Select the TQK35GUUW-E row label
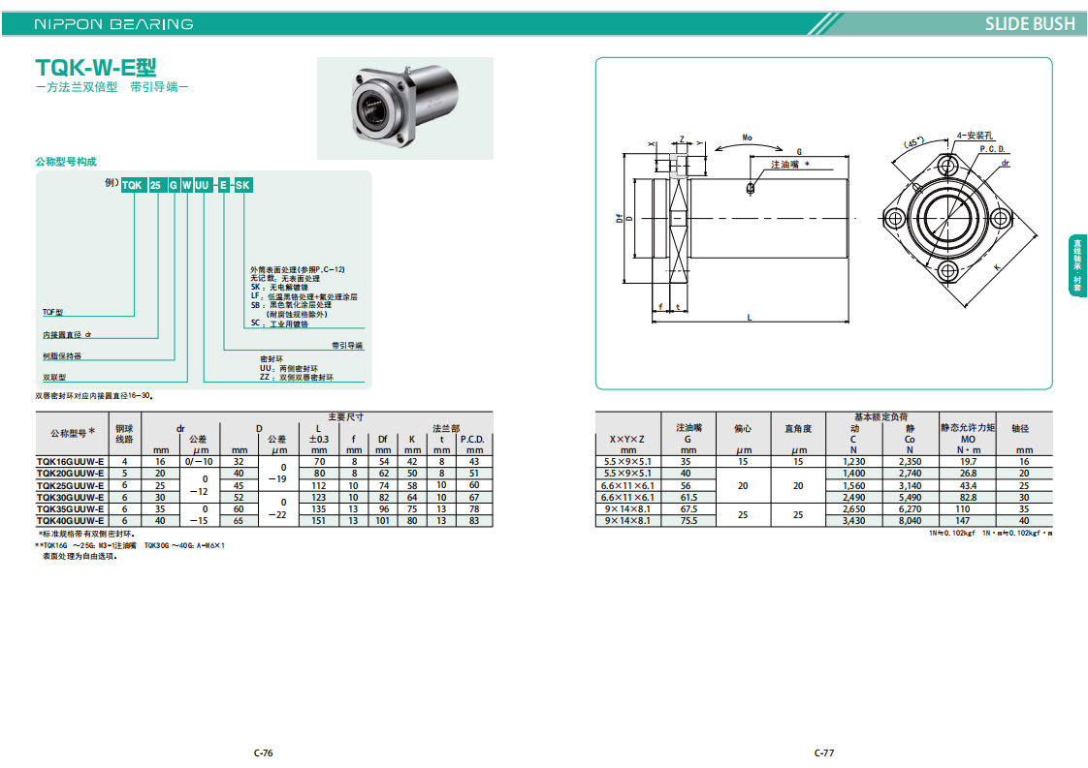Viewport: 1088px width, 768px height. pyautogui.click(x=70, y=508)
